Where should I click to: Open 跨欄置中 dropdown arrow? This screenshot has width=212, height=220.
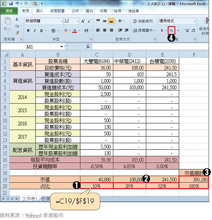[155, 31]
